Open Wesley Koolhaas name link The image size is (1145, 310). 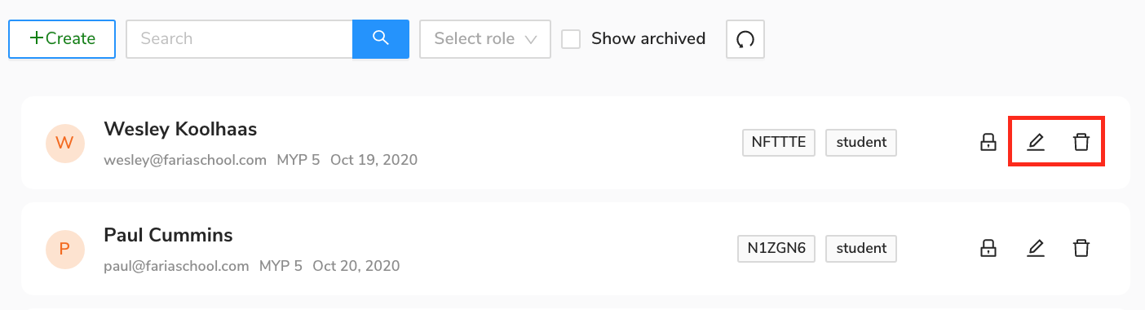[180, 129]
